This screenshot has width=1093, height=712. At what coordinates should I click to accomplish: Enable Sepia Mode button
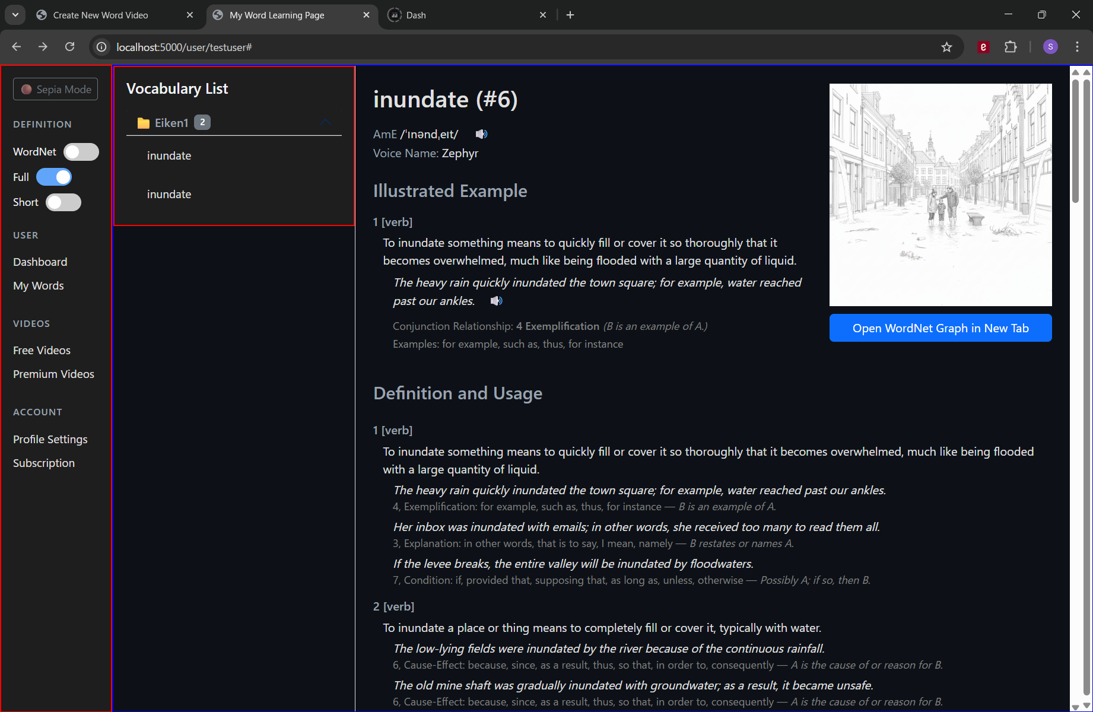(56, 90)
